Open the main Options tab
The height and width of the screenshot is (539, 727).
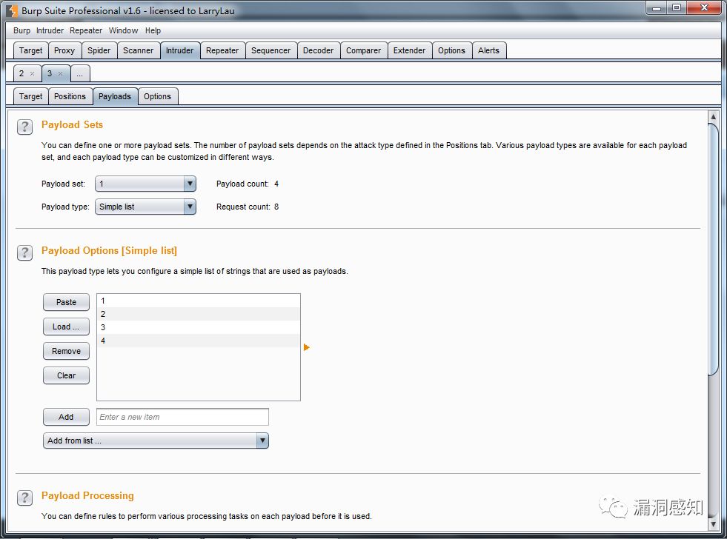coord(451,50)
